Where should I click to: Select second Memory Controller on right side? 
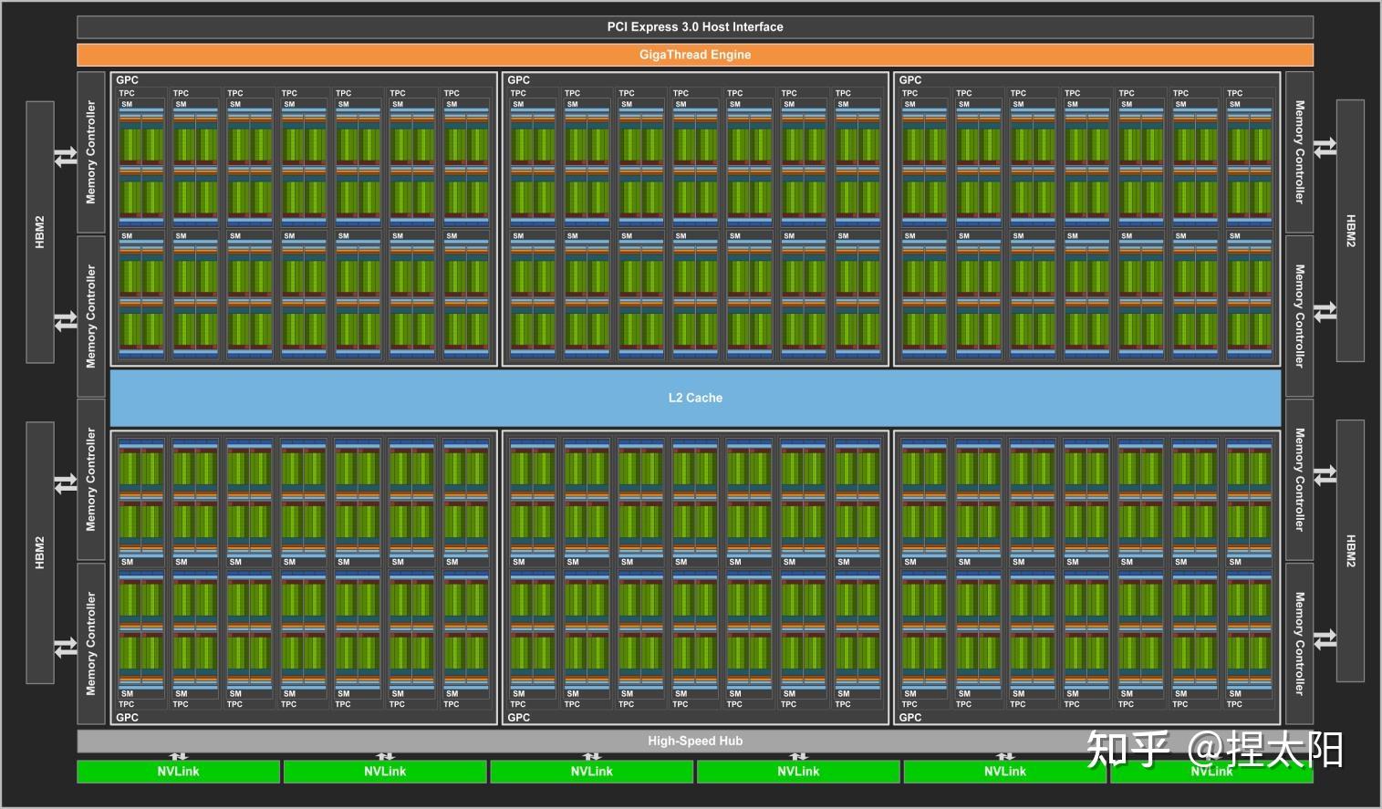coord(1300,316)
